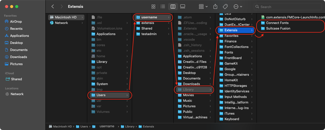Viewport: 325px width, 130px height.
Task: Select the user Library folder
Action: point(194,89)
